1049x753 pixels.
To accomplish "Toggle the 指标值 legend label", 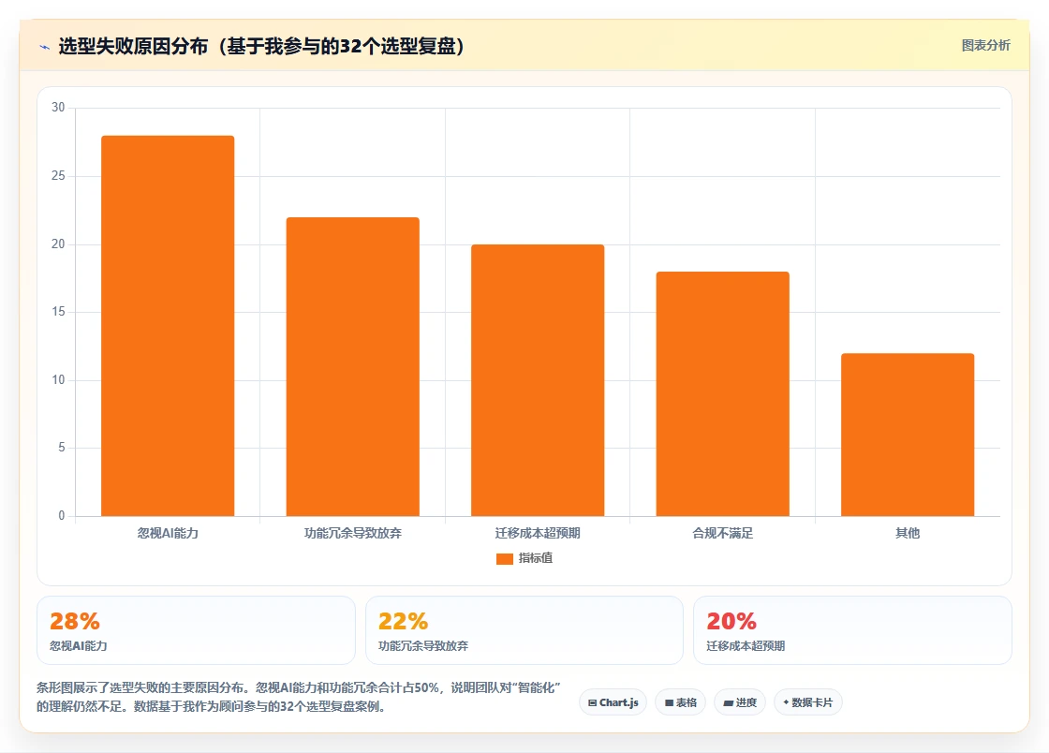I will click(x=535, y=558).
